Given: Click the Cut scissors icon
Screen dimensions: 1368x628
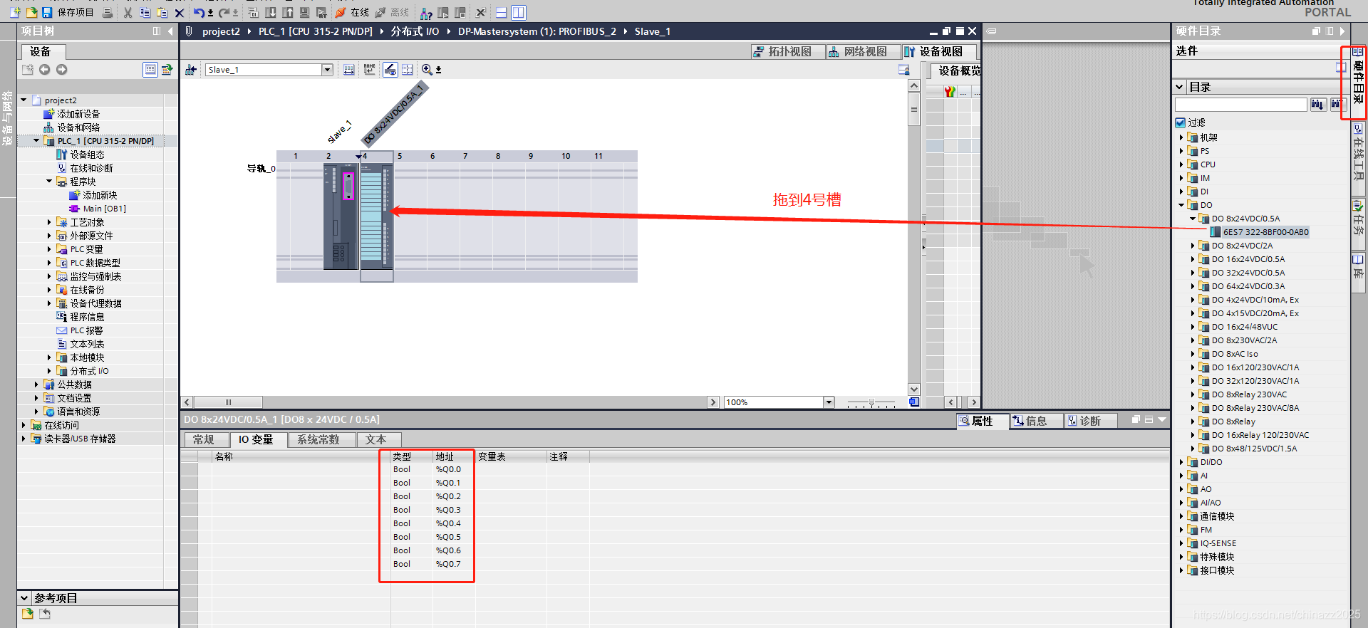Looking at the screenshot, I should (128, 12).
